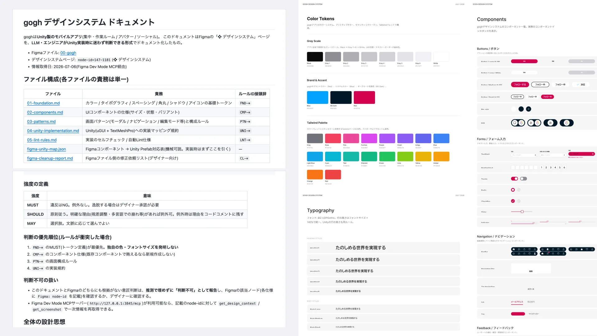Screen dimensions: 597x336
Task: Click home icon in top right NavBar
Action: (x=571, y=249)
